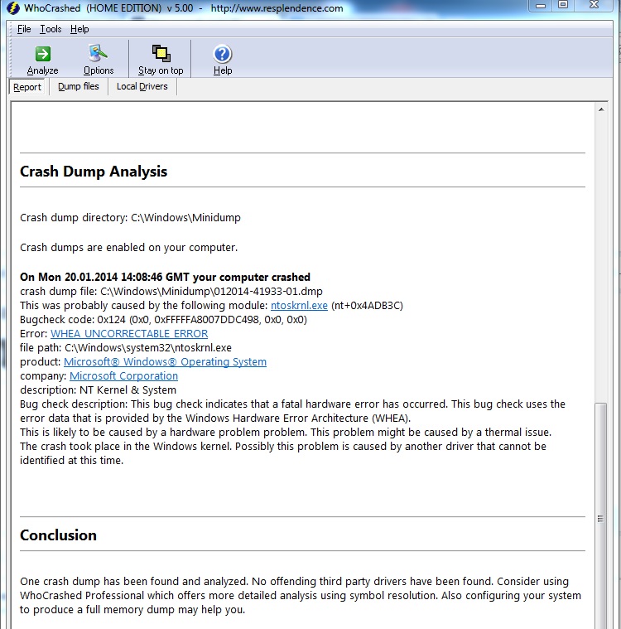This screenshot has width=621, height=629.
Task: Follow the ntoskrnl.exe link
Action: click(x=299, y=305)
